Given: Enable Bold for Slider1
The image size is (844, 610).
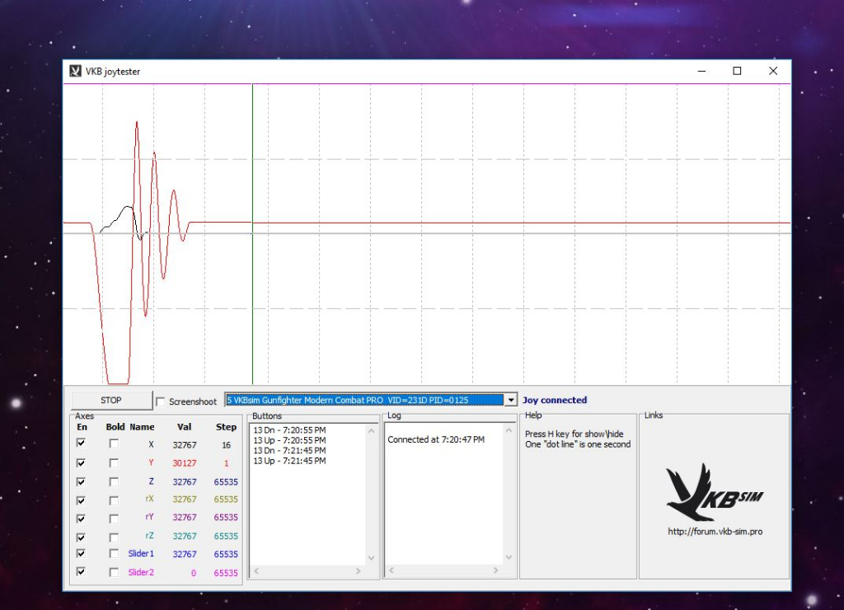Looking at the screenshot, I should (x=114, y=553).
